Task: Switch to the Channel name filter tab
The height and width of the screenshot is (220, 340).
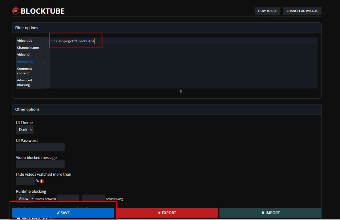Action: pyautogui.click(x=30, y=48)
